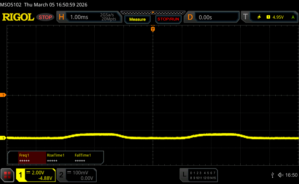This screenshot has width=299, height=184.
Task: Select the 0.00s delay value
Action: 205,17
